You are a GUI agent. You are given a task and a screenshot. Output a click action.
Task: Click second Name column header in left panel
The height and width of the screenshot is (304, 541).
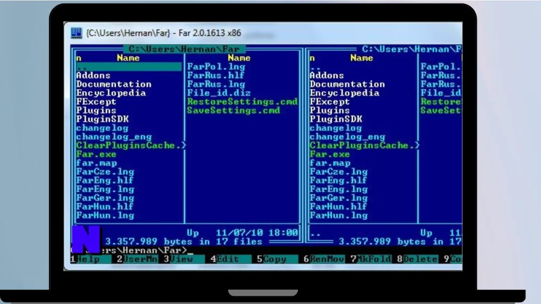click(x=239, y=58)
